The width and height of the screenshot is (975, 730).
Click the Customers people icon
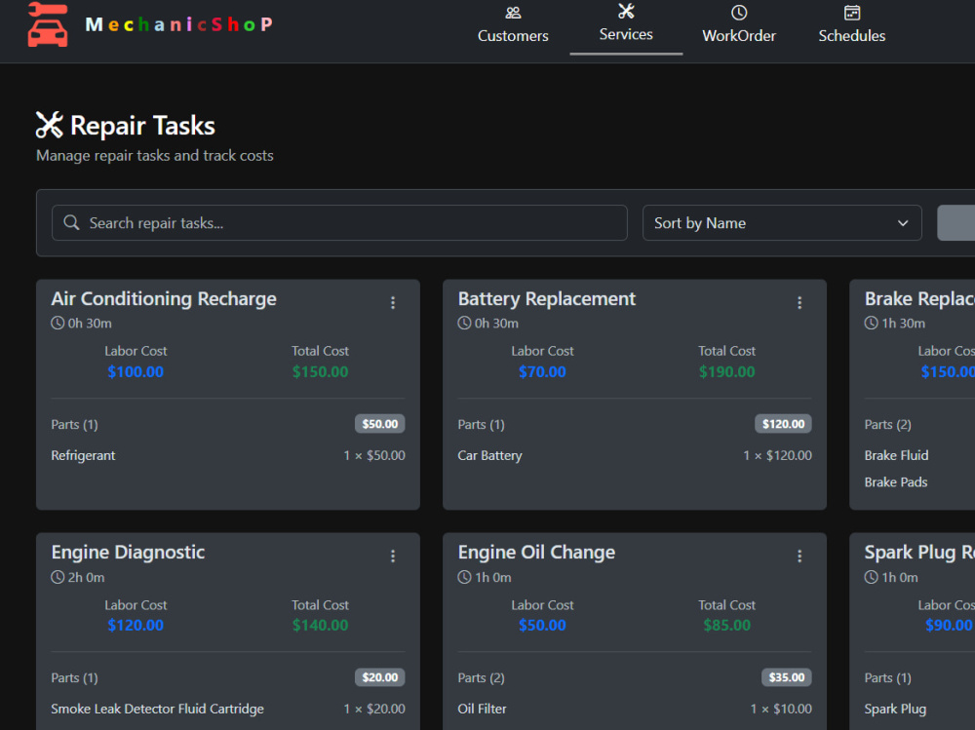pyautogui.click(x=513, y=13)
